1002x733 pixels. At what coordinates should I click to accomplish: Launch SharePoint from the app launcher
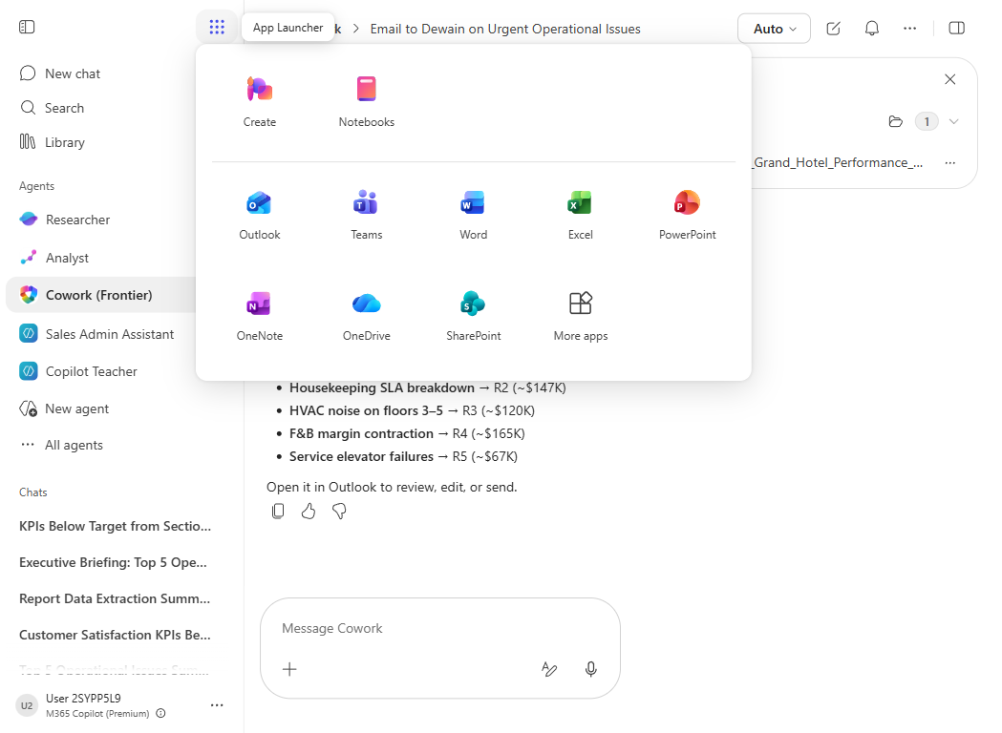point(473,315)
